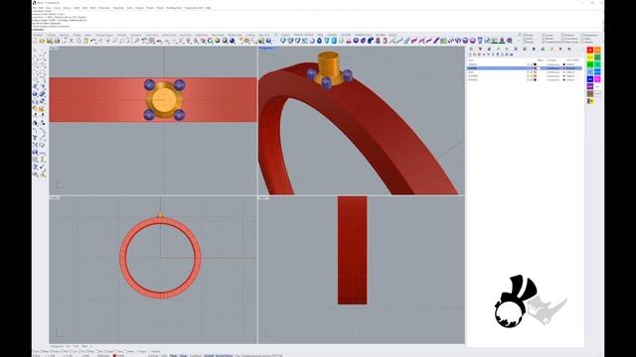The width and height of the screenshot is (636, 357).
Task: Pick the brown swatch in the color palette
Action: pos(590,94)
